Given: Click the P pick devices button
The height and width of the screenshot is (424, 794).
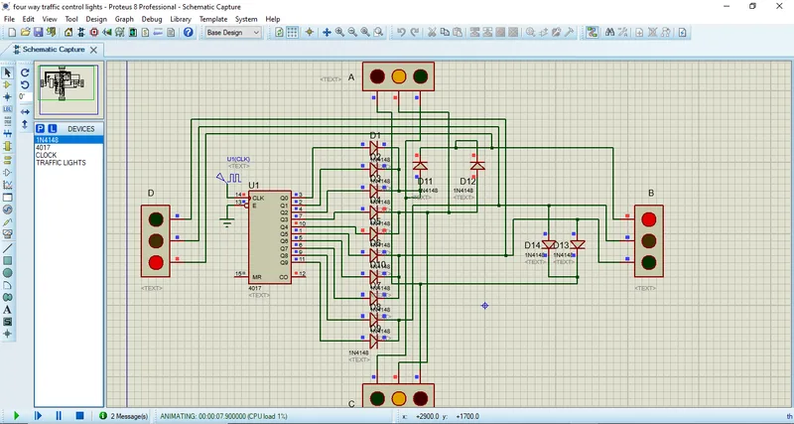Looking at the screenshot, I should pyautogui.click(x=40, y=129).
